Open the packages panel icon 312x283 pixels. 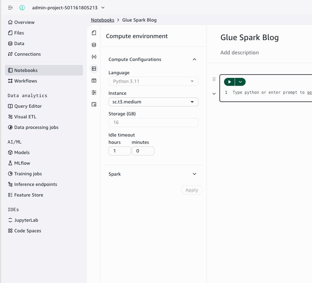94,81
